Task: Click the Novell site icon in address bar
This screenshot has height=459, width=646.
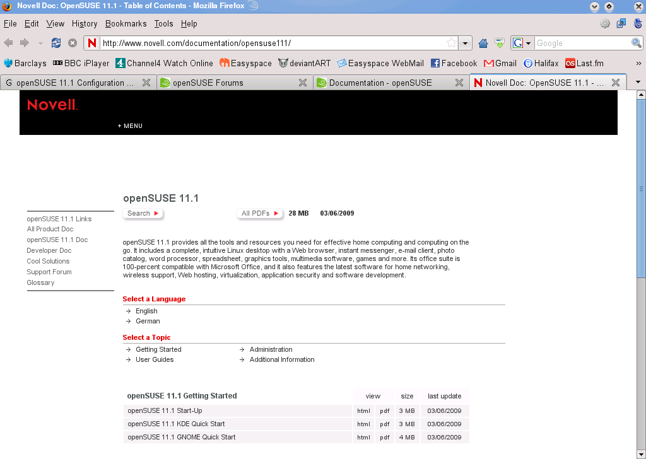Action: 92,43
